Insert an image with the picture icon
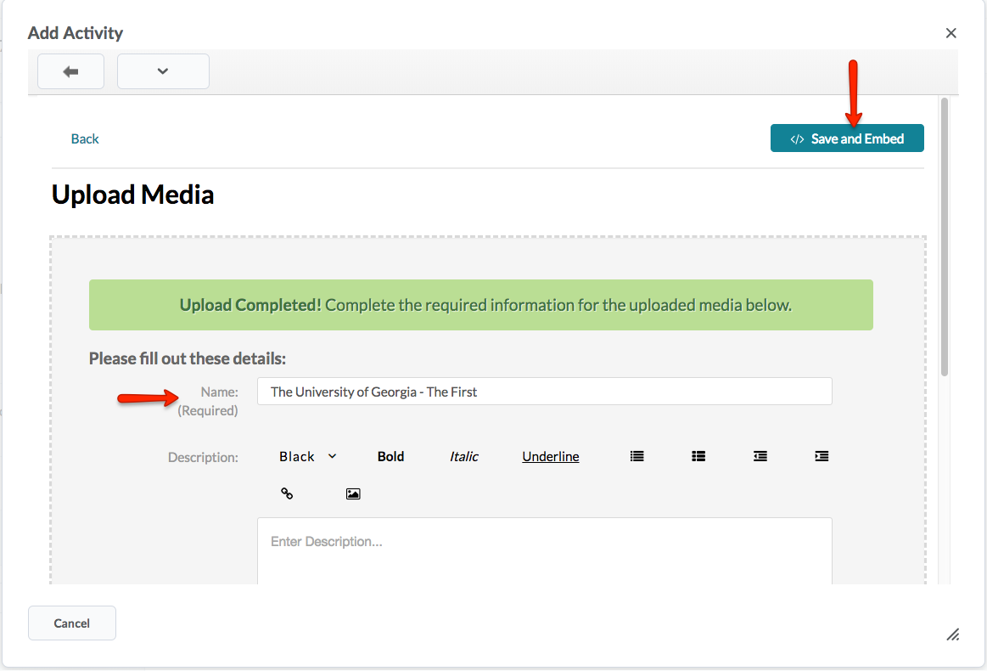The image size is (987, 671). [x=353, y=493]
